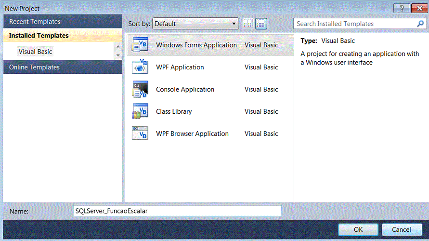
Task: Open the Online Templates section
Action: tap(63, 67)
